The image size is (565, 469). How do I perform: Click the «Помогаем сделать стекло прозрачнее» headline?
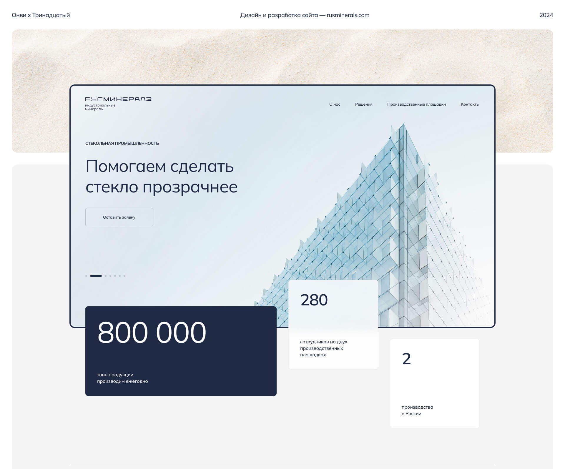(161, 177)
